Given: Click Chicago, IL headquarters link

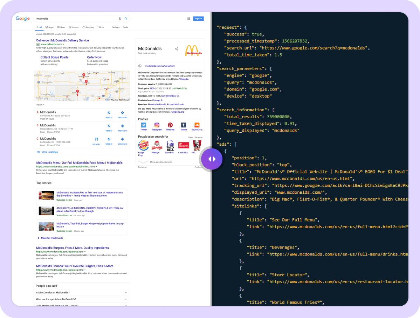Looking at the screenshot, I should [158, 100].
